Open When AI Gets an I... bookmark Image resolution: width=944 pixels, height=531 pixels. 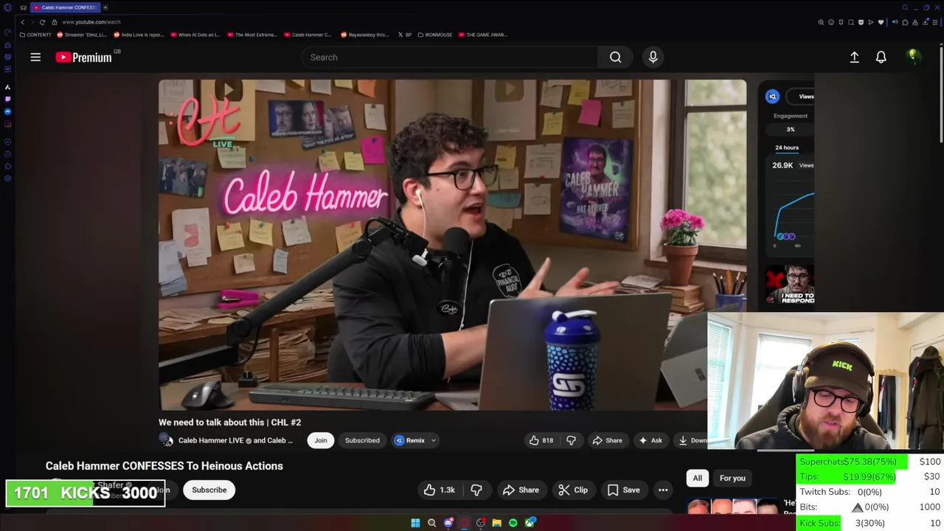coord(195,35)
